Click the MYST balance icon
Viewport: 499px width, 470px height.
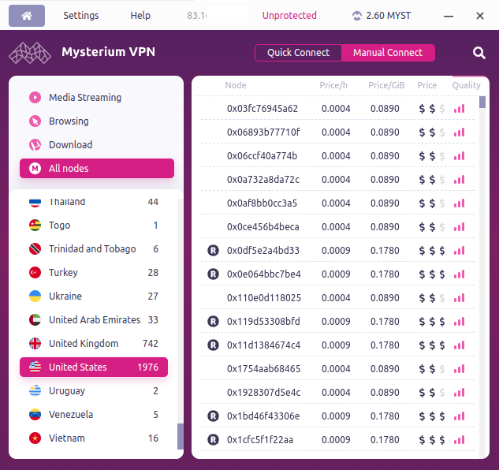click(357, 16)
